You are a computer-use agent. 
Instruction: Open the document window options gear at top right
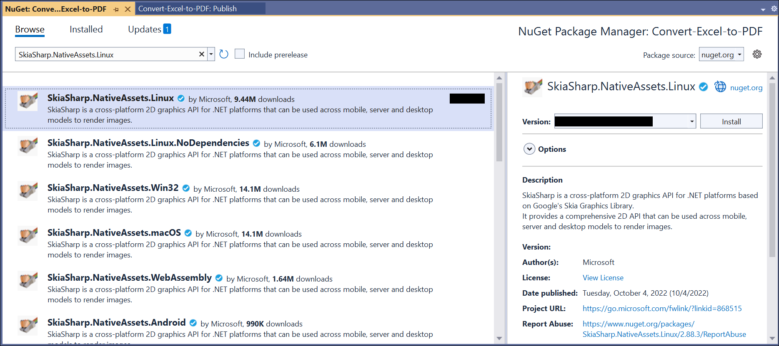coord(774,9)
